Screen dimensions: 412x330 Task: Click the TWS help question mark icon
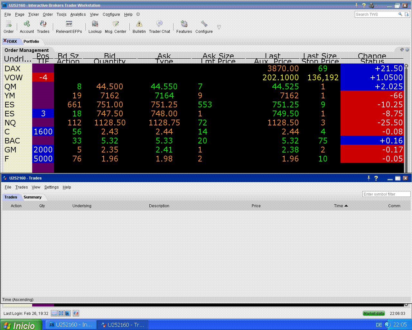[x=364, y=5]
